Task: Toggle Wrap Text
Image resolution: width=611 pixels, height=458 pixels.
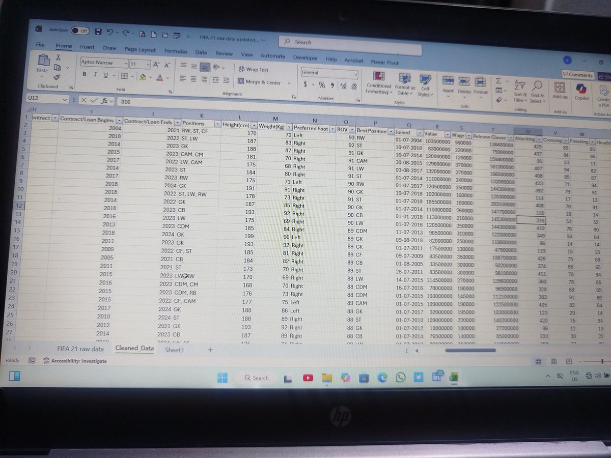Action: 253,70
